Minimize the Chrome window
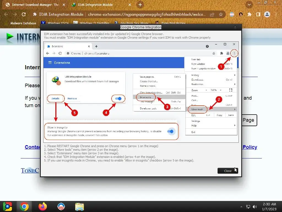282x212 pixels. click(259, 2)
